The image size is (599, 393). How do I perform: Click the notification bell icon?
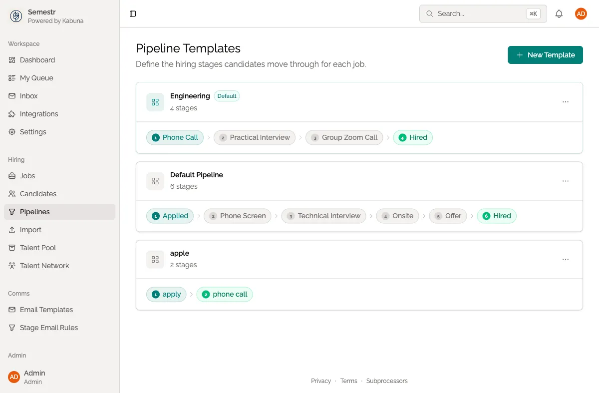559,13
